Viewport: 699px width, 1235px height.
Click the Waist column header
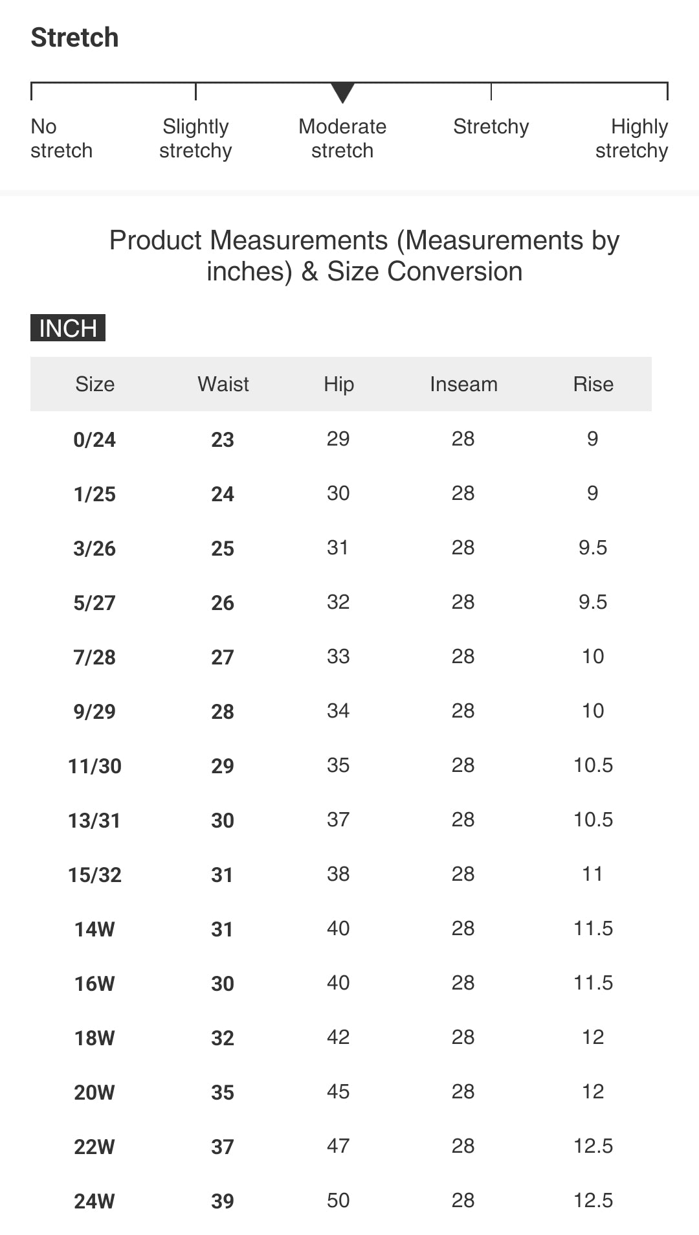pos(223,384)
